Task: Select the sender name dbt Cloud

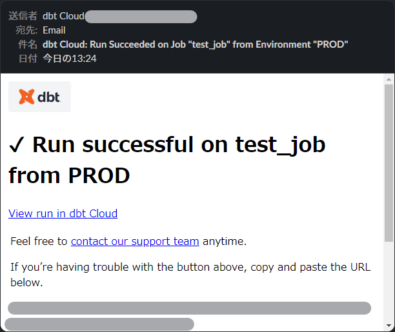Action: (63, 16)
